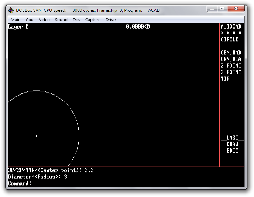Viewport: 254px width, 197px height.
Task: Minimize the DOSBox window
Action: point(212,9)
